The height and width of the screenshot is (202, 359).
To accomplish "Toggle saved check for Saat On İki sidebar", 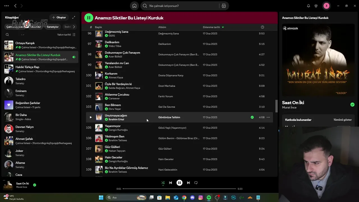I will 352,105.
